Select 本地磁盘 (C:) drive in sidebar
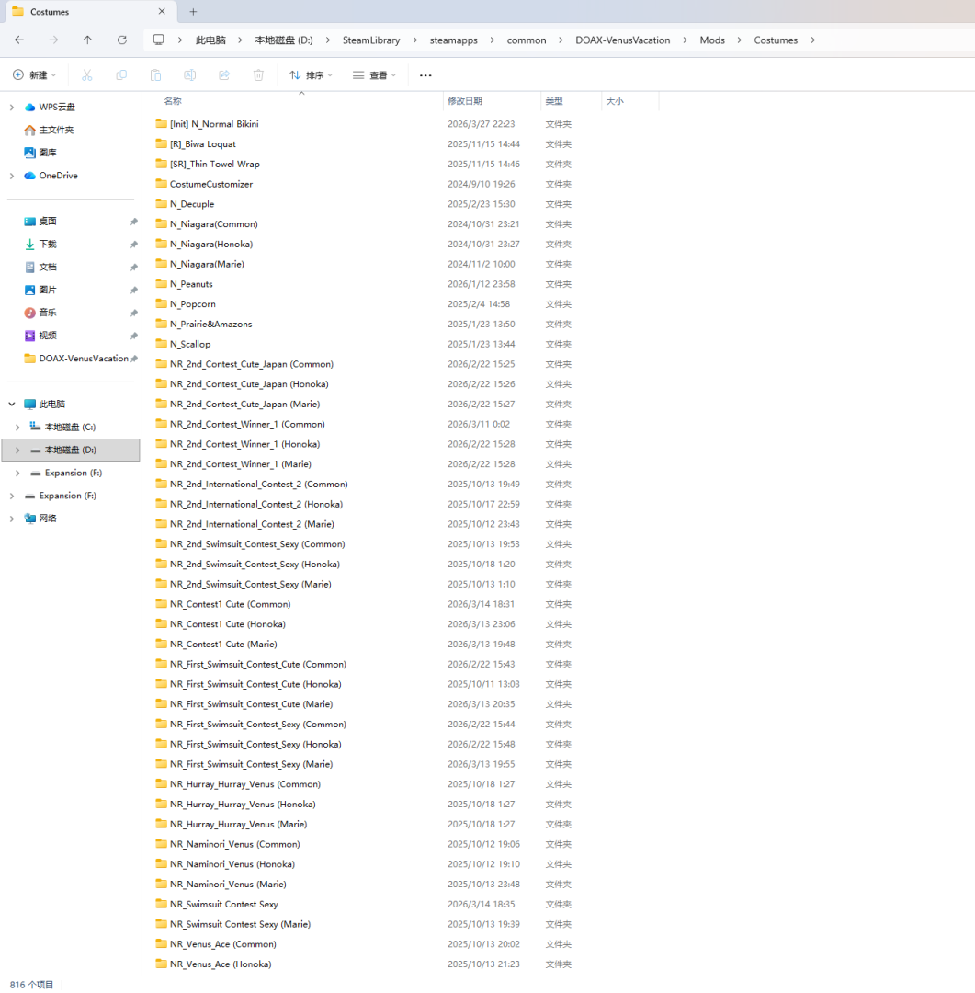 tap(70, 427)
